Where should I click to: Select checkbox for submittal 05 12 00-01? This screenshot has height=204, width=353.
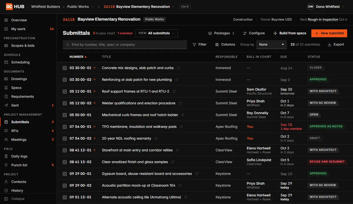(x=65, y=91)
